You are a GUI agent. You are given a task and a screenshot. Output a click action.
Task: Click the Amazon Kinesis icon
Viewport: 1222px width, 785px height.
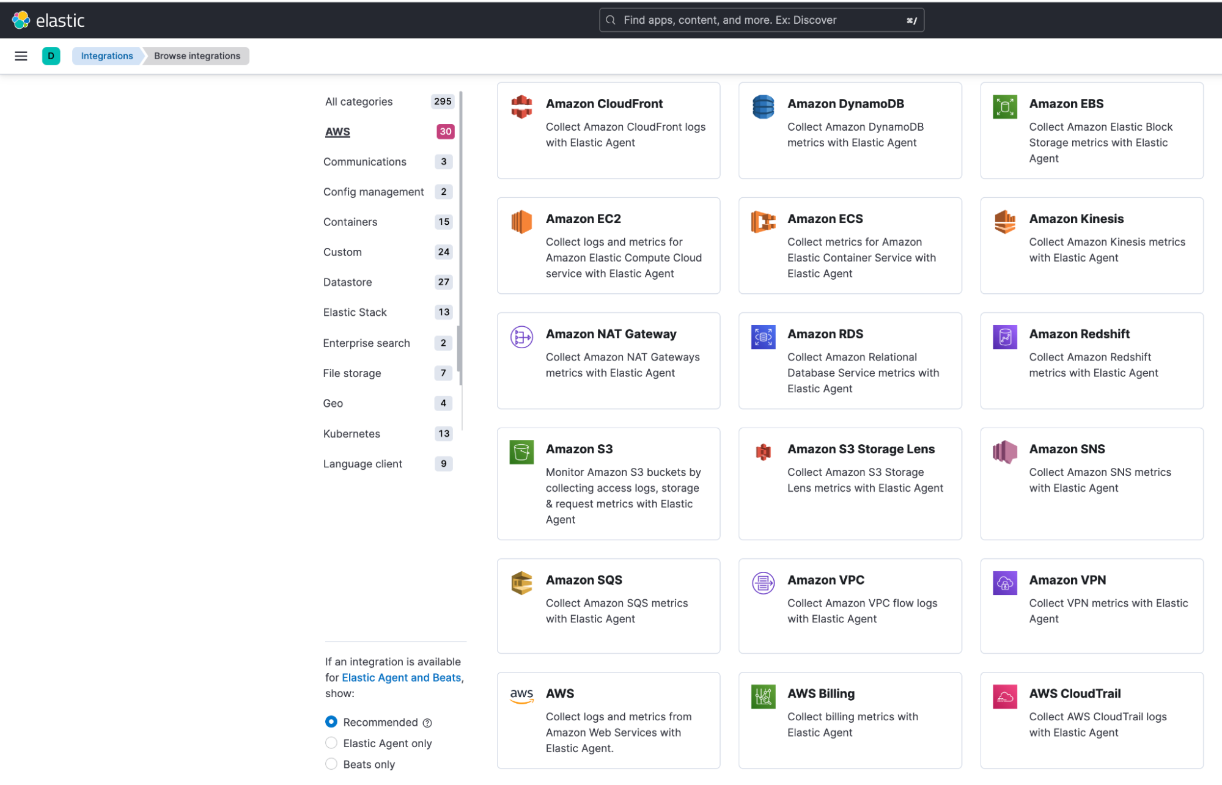point(1004,222)
